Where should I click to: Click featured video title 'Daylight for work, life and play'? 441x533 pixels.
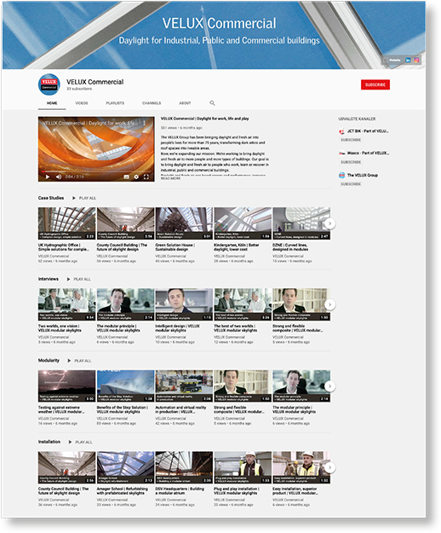[204, 119]
